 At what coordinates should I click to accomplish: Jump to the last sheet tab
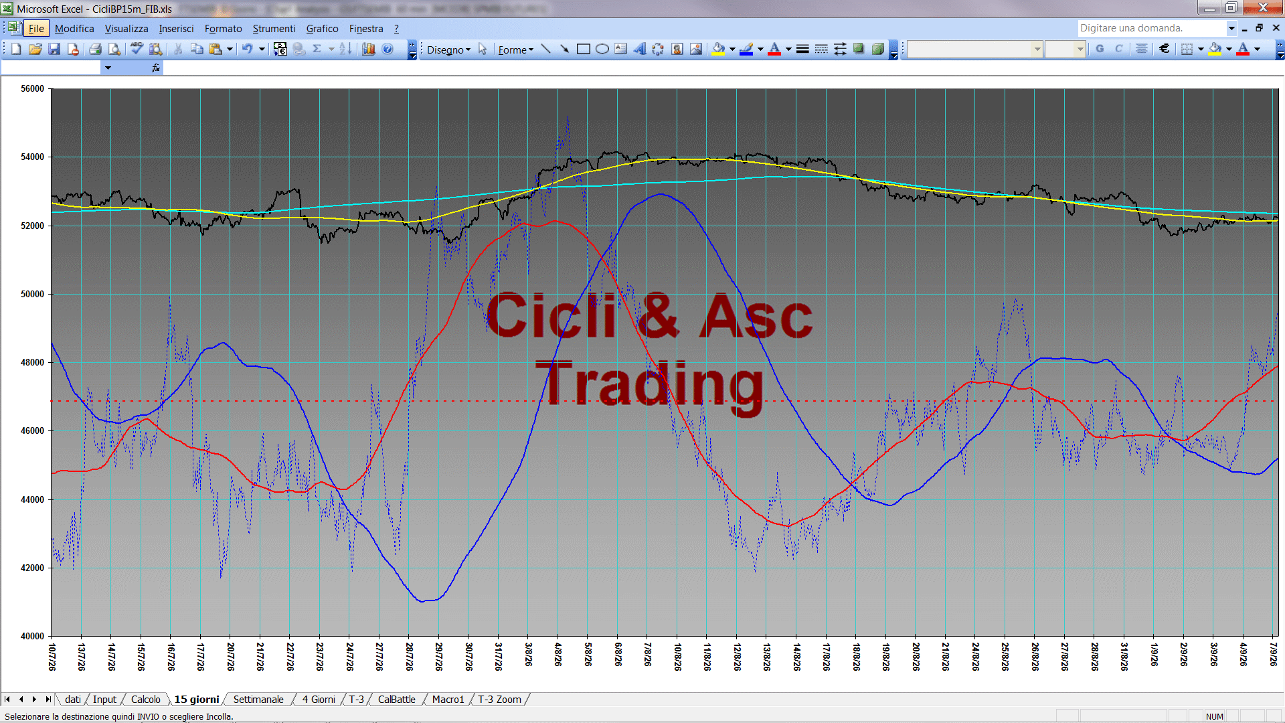click(48, 699)
